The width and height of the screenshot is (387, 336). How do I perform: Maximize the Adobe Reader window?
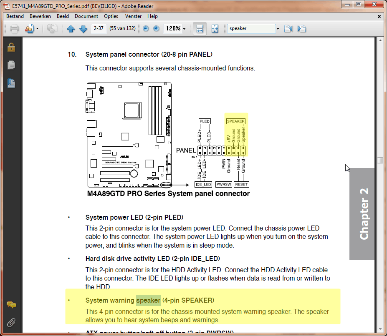[x=359, y=5]
